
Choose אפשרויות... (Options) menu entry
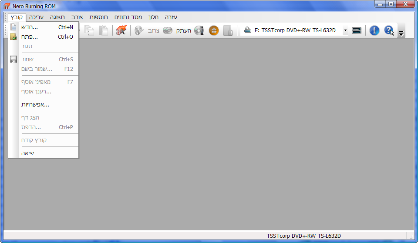tap(44, 105)
